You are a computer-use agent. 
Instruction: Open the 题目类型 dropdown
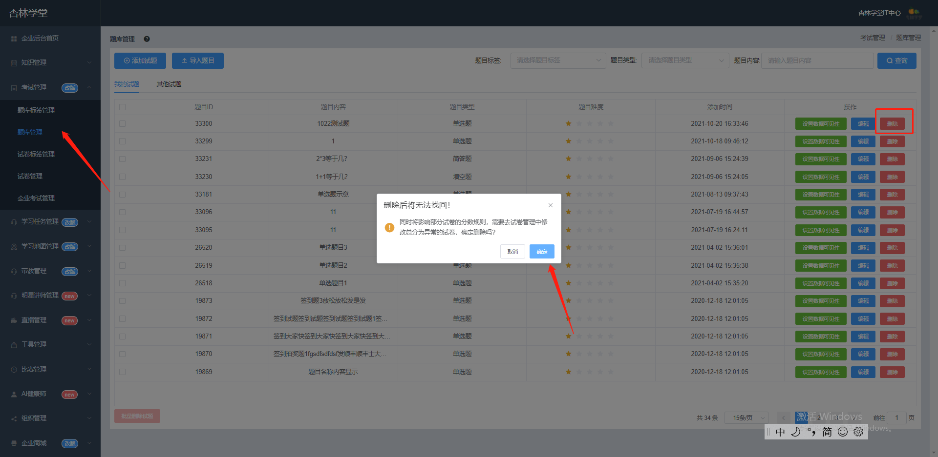(685, 60)
